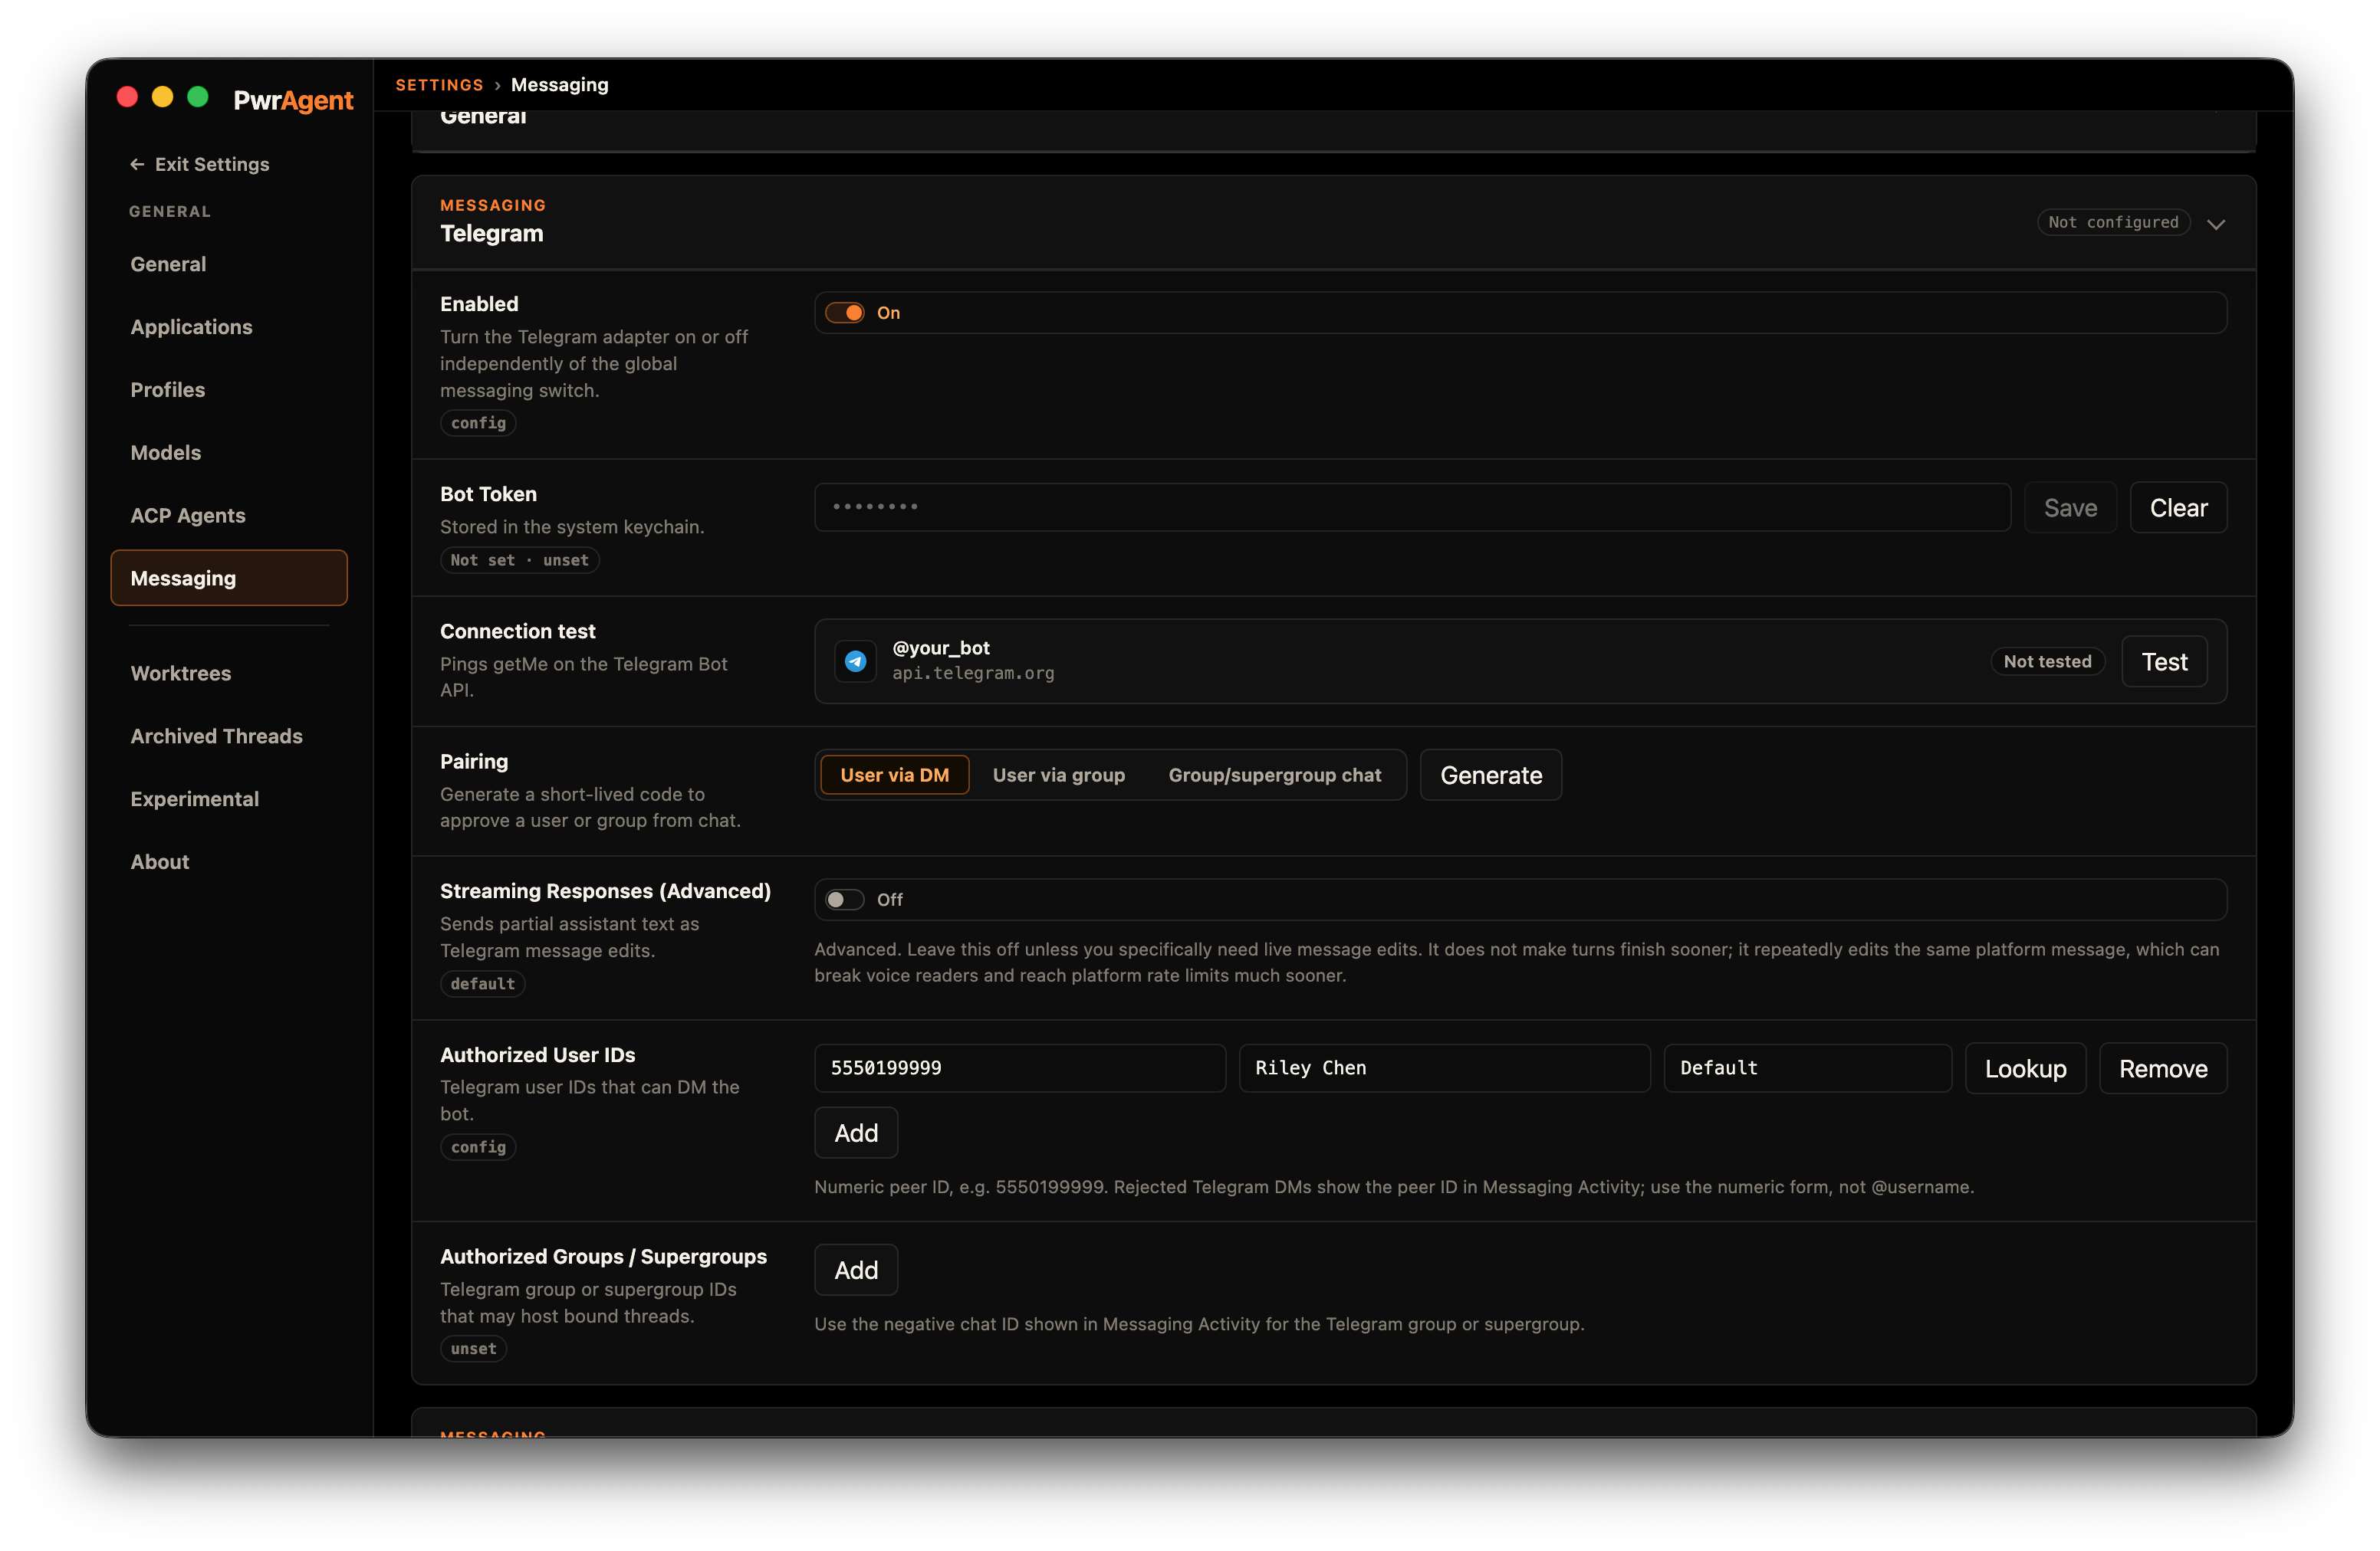Image resolution: width=2380 pixels, height=1551 pixels.
Task: Focus the Bot Token password field
Action: click(x=1412, y=507)
